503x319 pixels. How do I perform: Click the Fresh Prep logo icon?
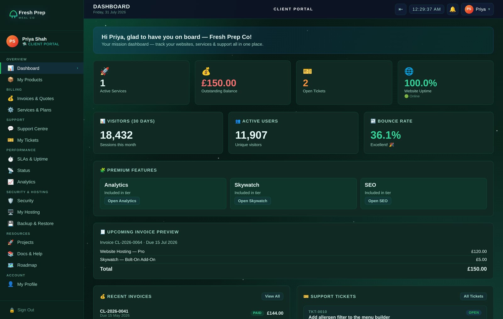[x=13, y=14]
